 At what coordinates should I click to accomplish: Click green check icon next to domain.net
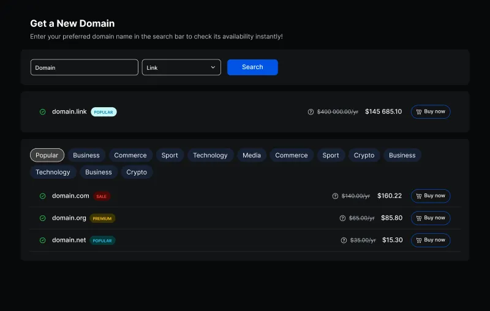point(43,240)
